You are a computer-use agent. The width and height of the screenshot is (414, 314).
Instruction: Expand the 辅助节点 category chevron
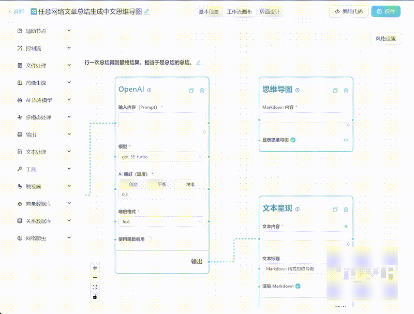[69, 31]
